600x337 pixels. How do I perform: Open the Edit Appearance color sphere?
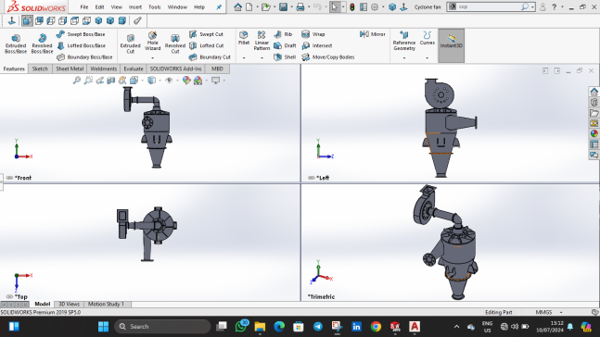point(186,81)
